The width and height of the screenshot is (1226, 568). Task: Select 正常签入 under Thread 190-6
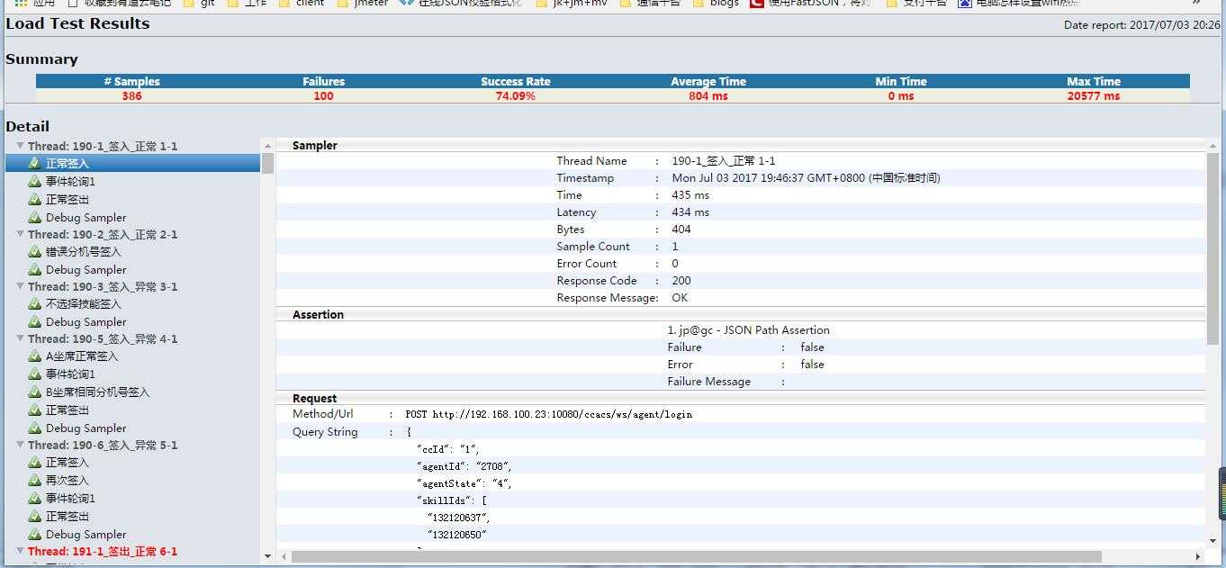[68, 463]
